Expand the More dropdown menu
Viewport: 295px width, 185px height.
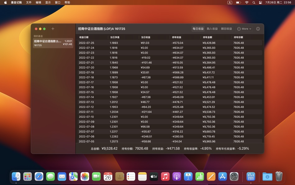click(x=244, y=29)
